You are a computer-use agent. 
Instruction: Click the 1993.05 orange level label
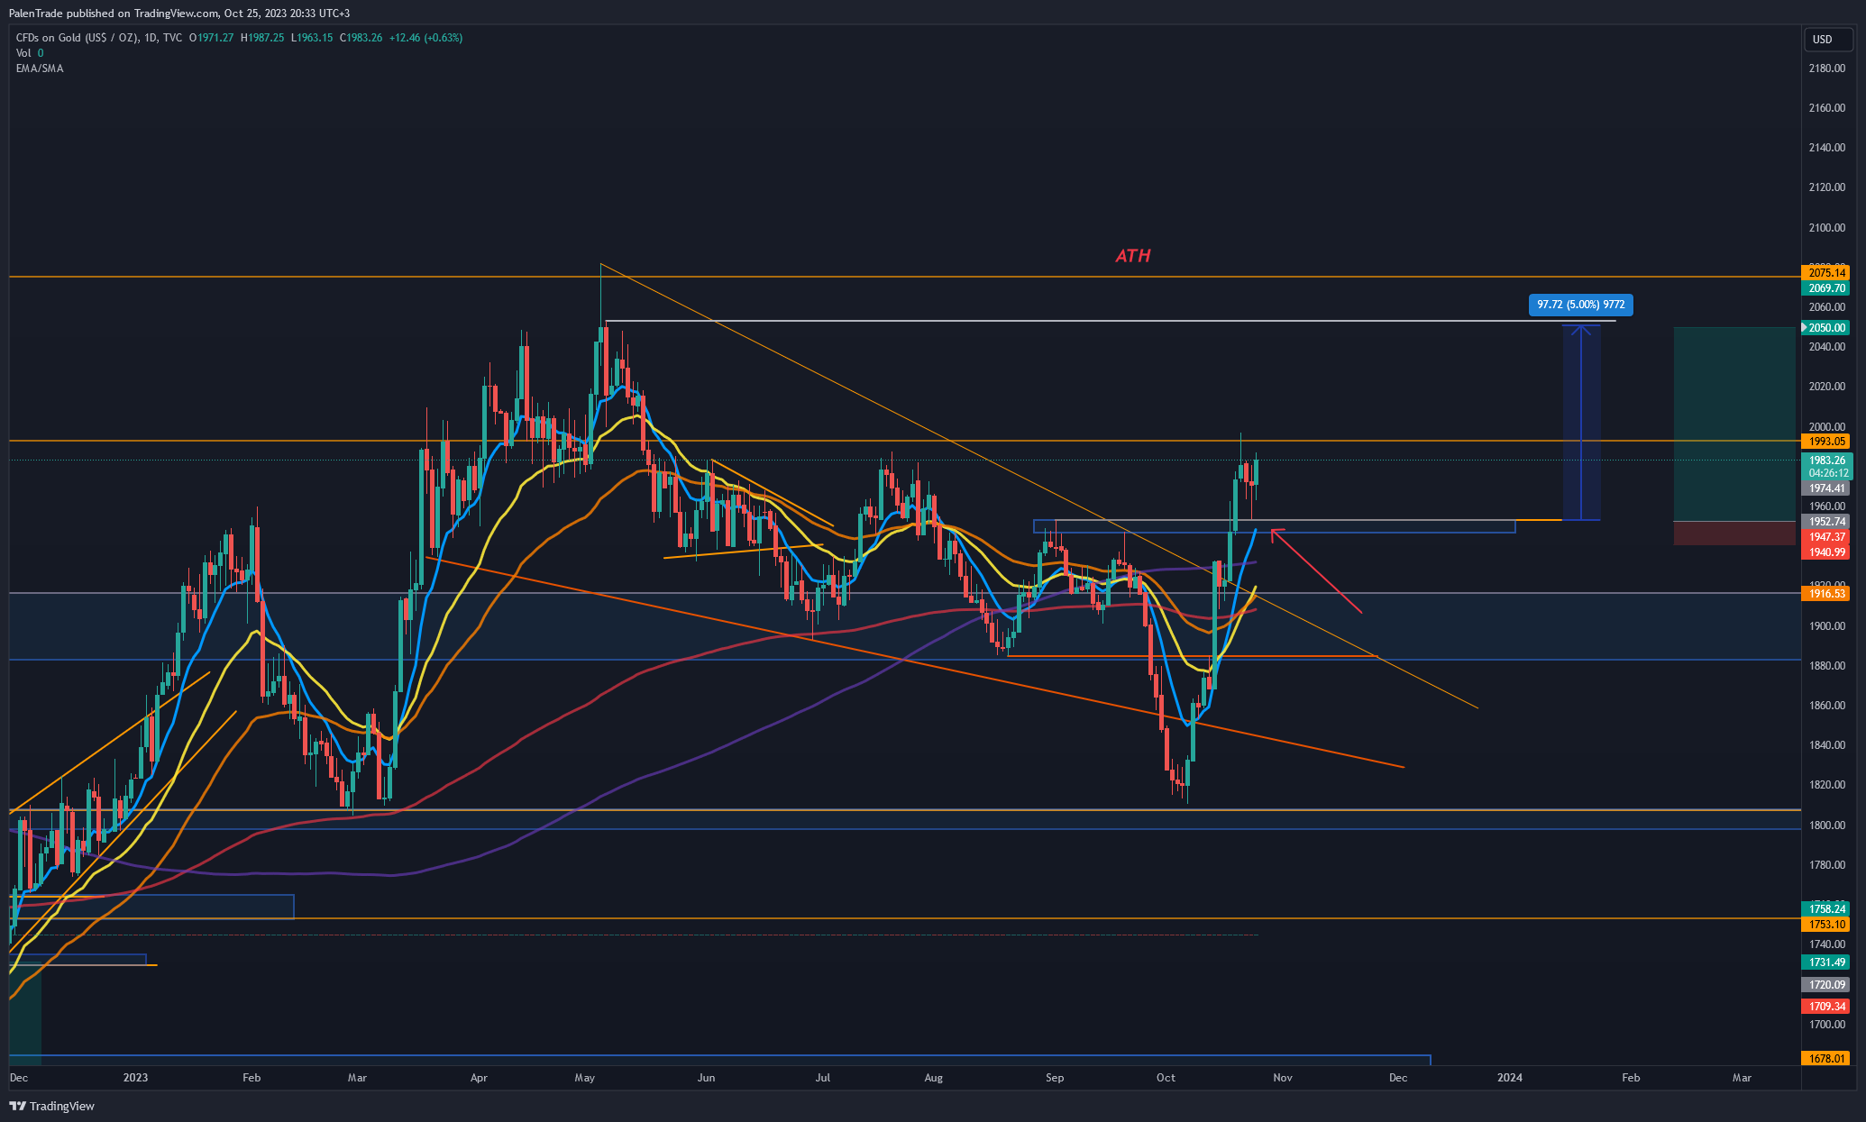(x=1826, y=442)
